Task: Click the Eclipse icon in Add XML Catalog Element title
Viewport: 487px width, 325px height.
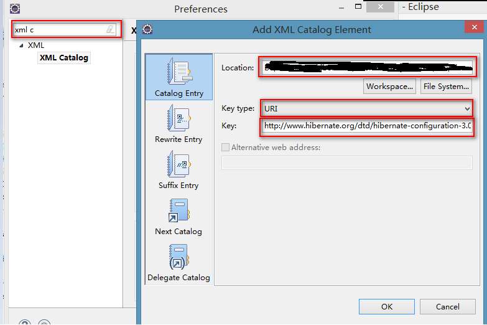Action: coord(147,29)
